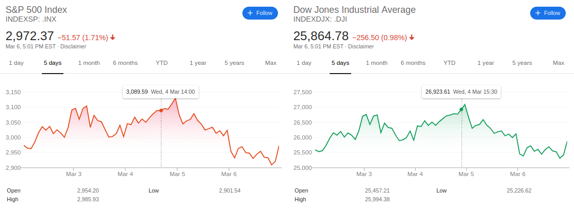Click the green data point on Dow chart
The width and height of the screenshot is (574, 209).
pyautogui.click(x=461, y=109)
